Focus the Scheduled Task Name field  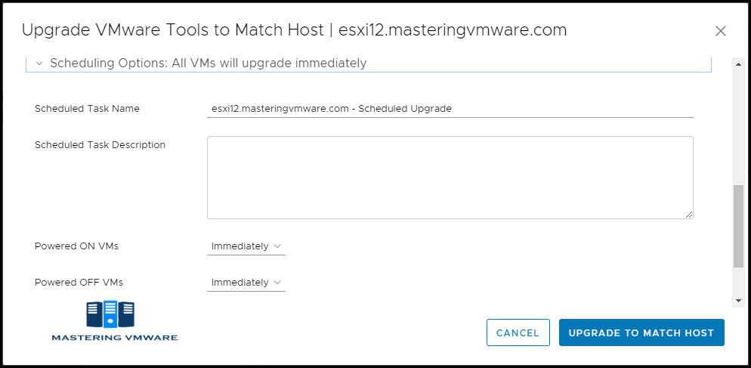450,109
